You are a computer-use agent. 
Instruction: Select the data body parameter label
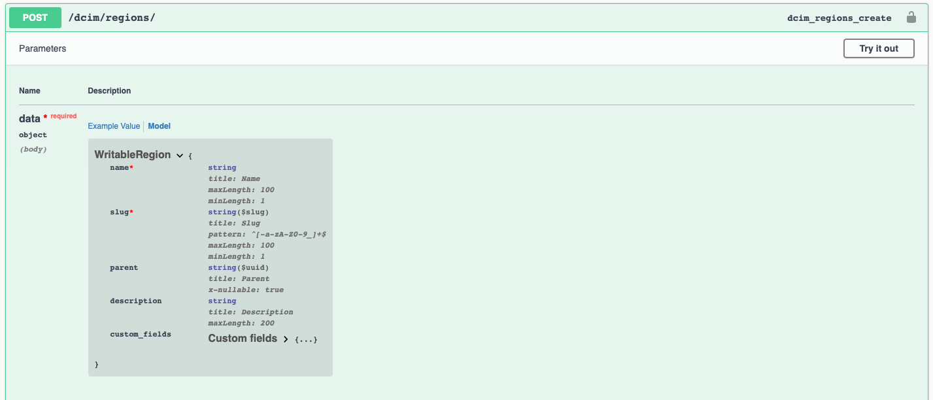click(29, 118)
